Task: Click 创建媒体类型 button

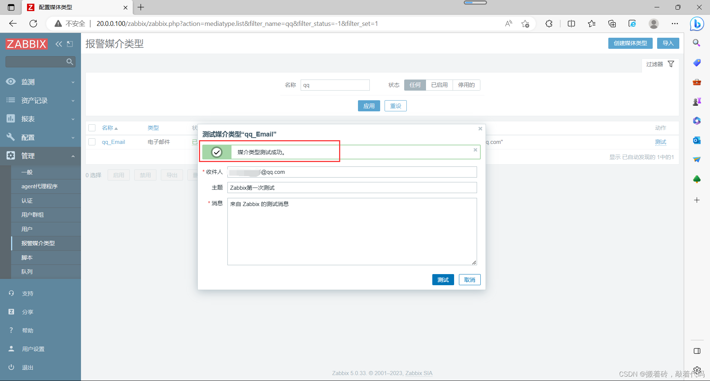Action: [x=630, y=43]
